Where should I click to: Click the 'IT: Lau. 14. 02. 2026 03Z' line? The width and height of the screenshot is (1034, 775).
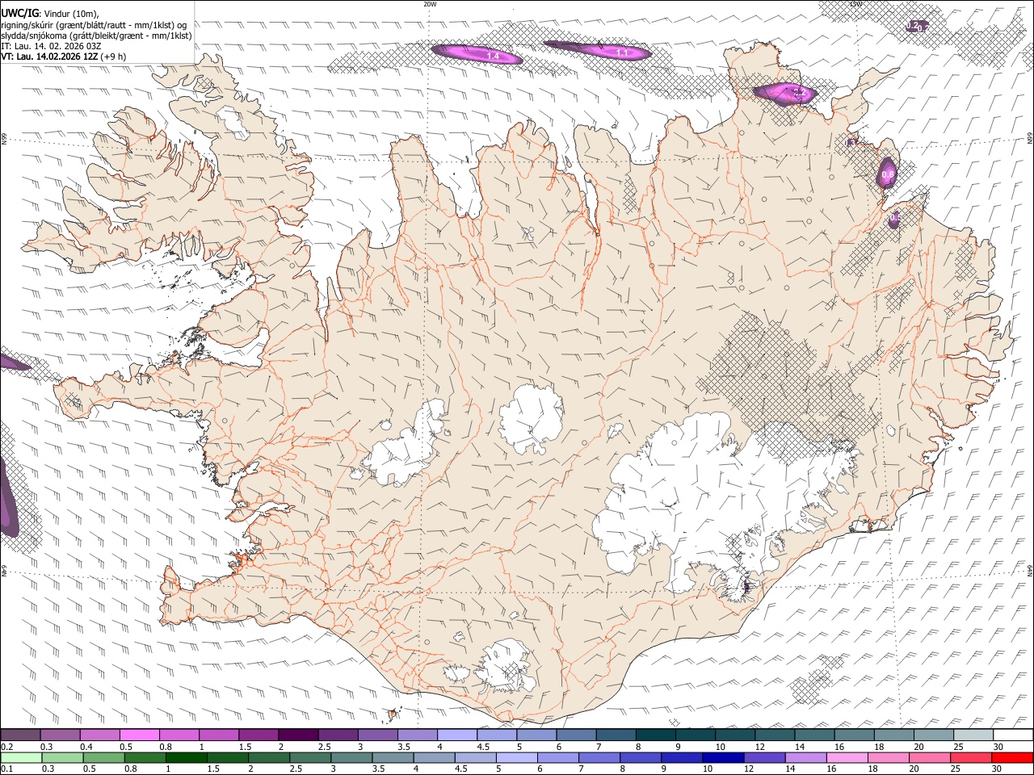51,46
